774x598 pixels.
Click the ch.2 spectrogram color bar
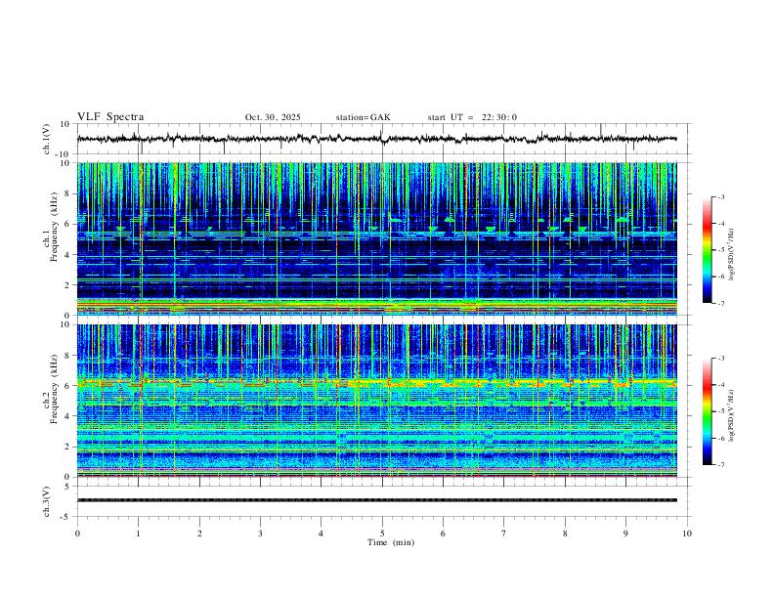[x=707, y=411]
